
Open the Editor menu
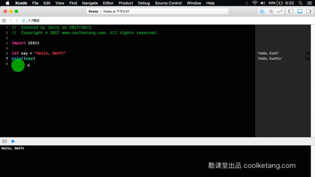tap(108, 3)
